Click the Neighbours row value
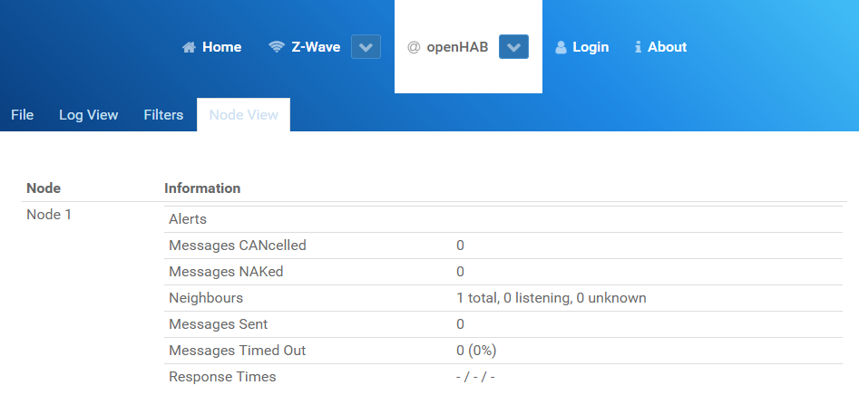 [552, 298]
